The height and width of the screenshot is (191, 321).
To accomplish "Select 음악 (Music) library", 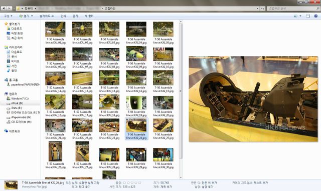I will [x=12, y=70].
